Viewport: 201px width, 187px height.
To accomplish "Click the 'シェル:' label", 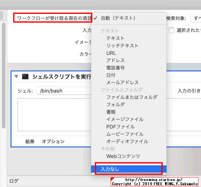I will pos(25,91).
